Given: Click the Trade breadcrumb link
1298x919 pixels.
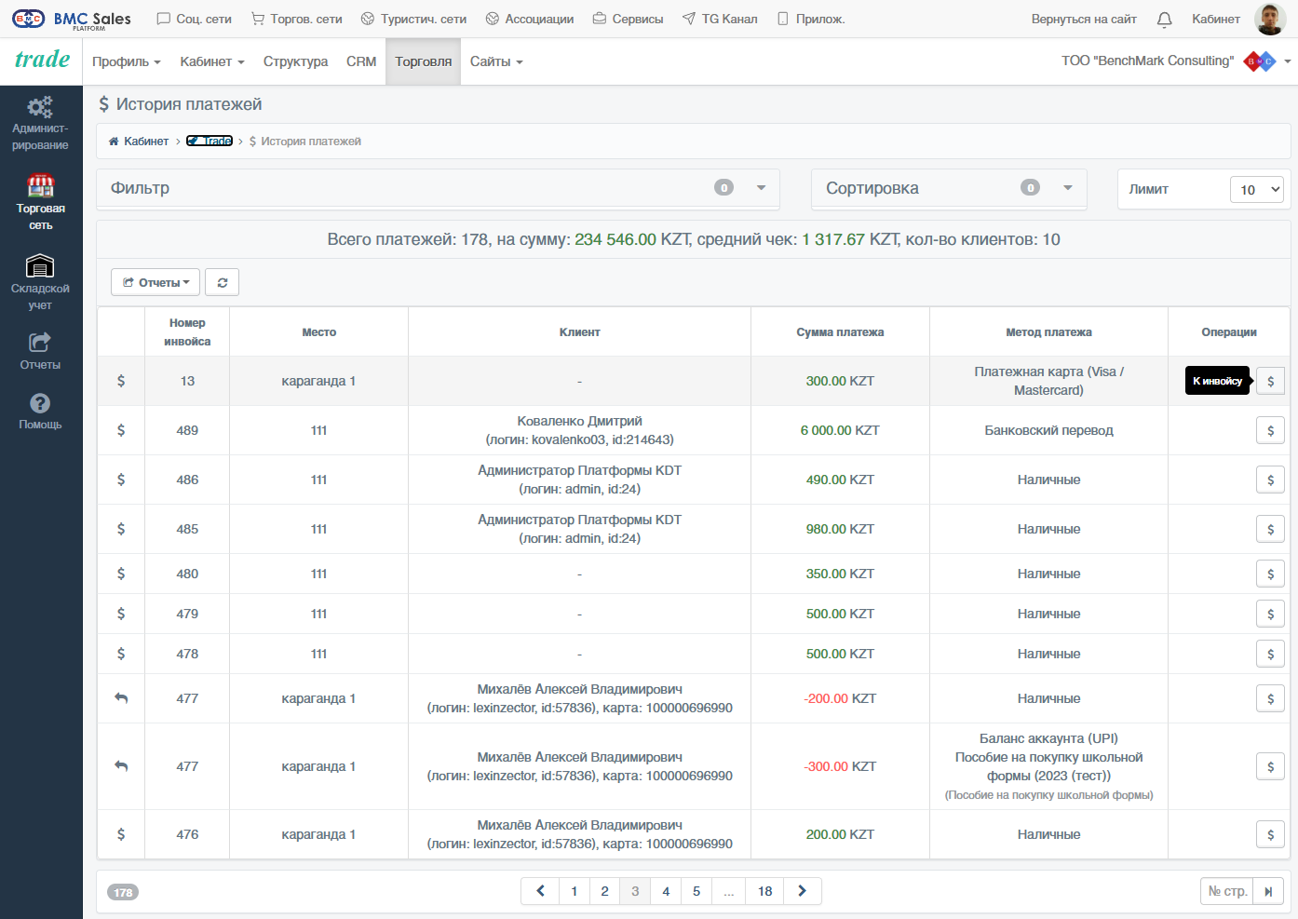Looking at the screenshot, I should point(210,142).
